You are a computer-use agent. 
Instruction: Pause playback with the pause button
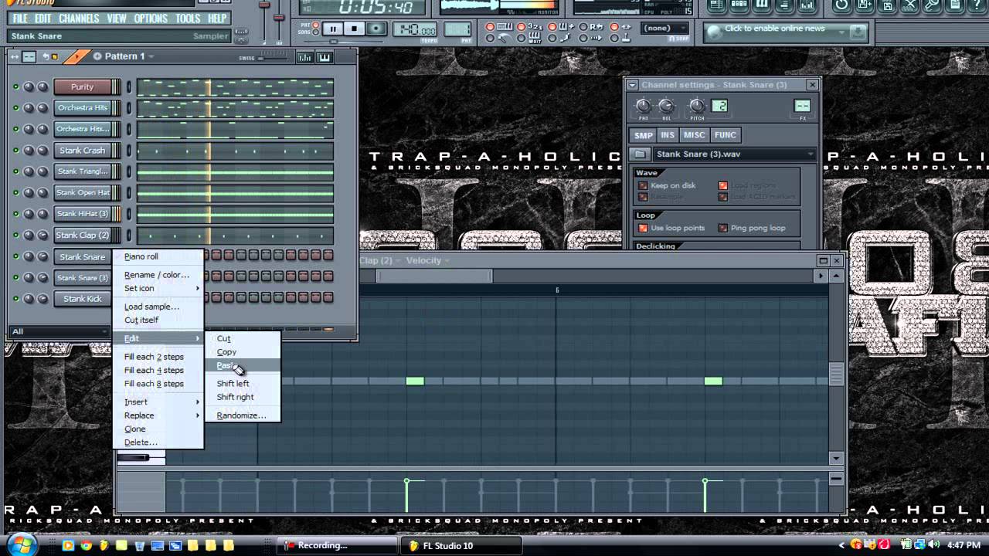pos(333,29)
